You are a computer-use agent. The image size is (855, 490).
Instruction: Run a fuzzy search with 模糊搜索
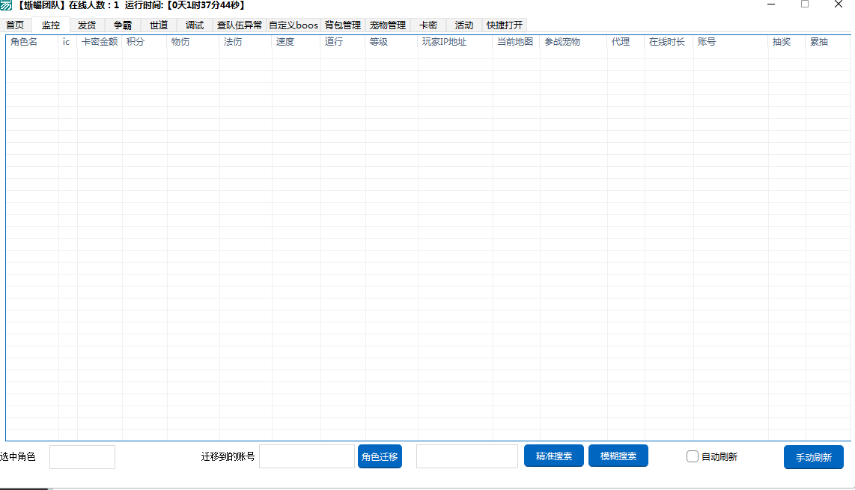(x=618, y=456)
